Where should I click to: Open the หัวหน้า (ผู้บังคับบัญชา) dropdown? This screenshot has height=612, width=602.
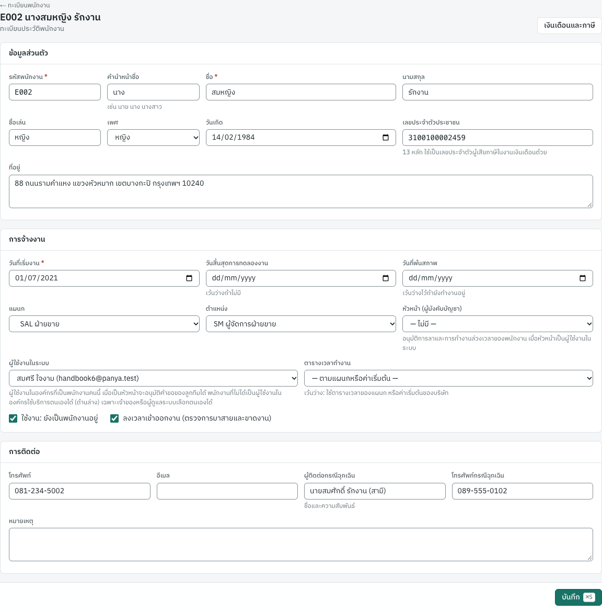497,324
